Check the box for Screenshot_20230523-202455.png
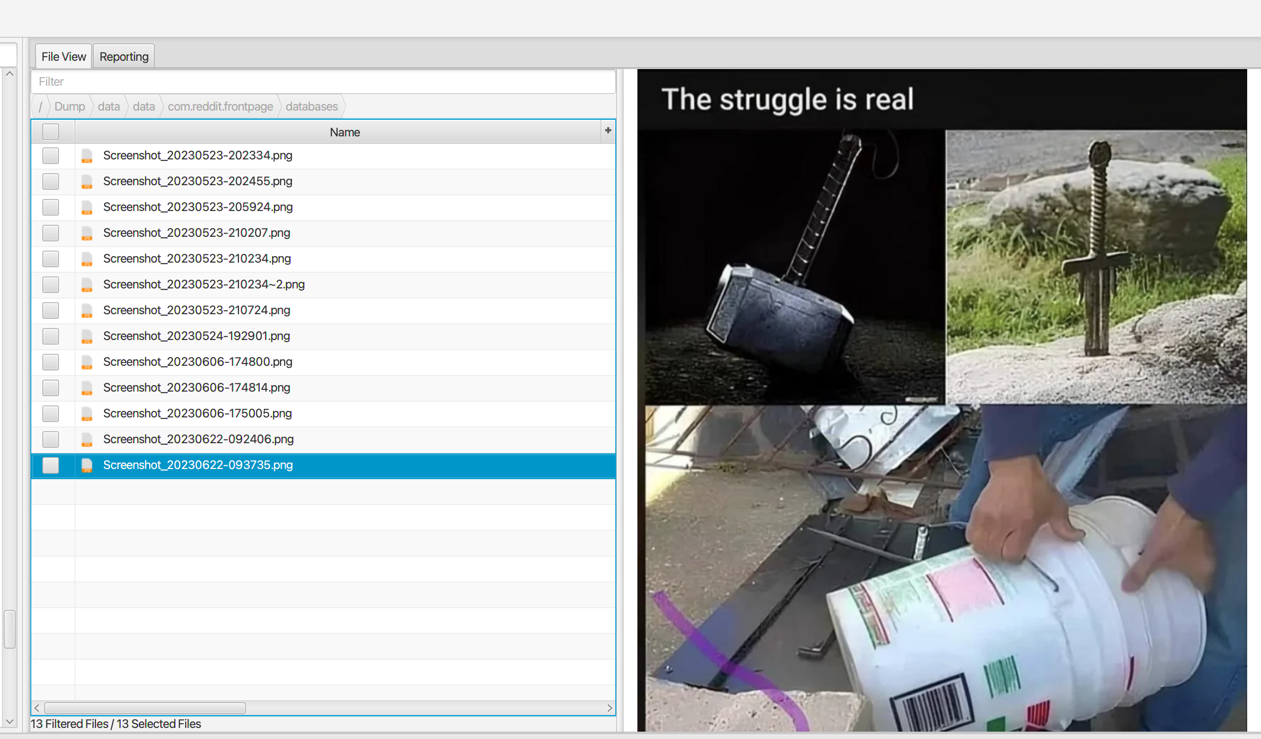The height and width of the screenshot is (739, 1261). (x=51, y=181)
